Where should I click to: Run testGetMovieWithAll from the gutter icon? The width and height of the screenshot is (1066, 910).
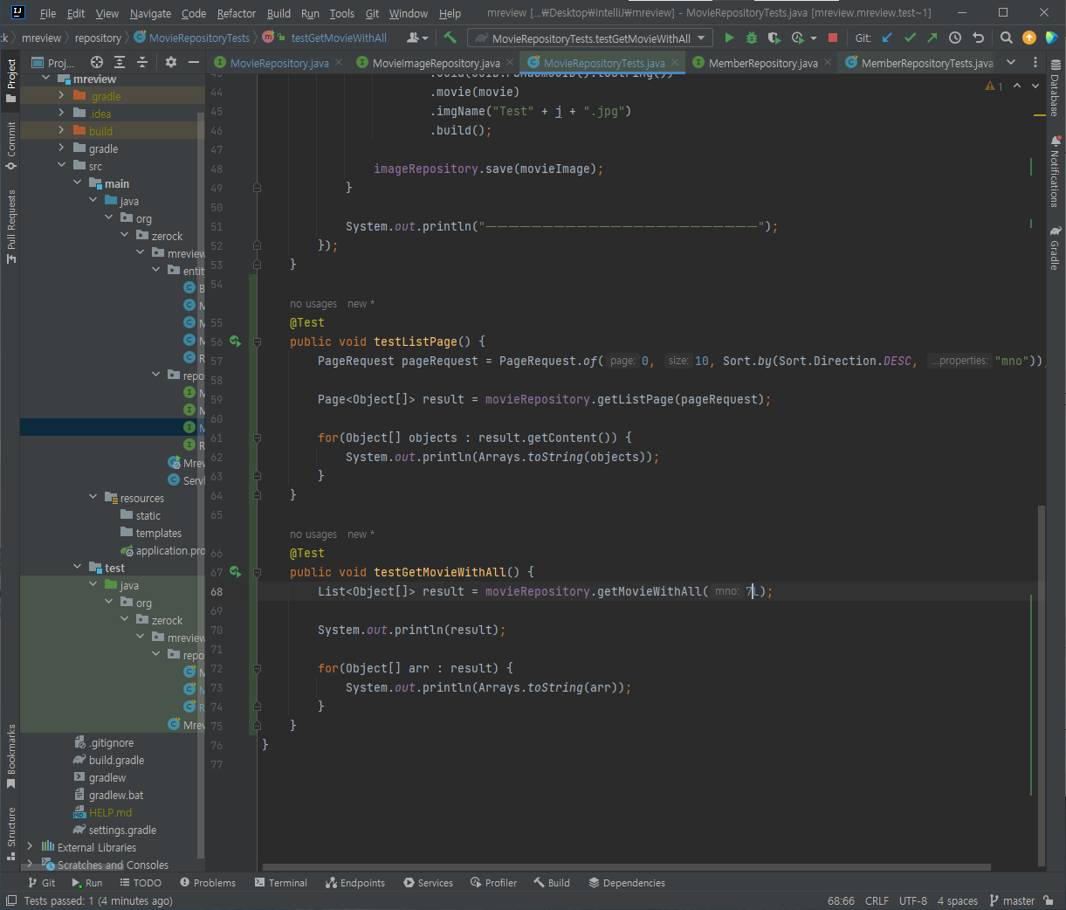(235, 572)
